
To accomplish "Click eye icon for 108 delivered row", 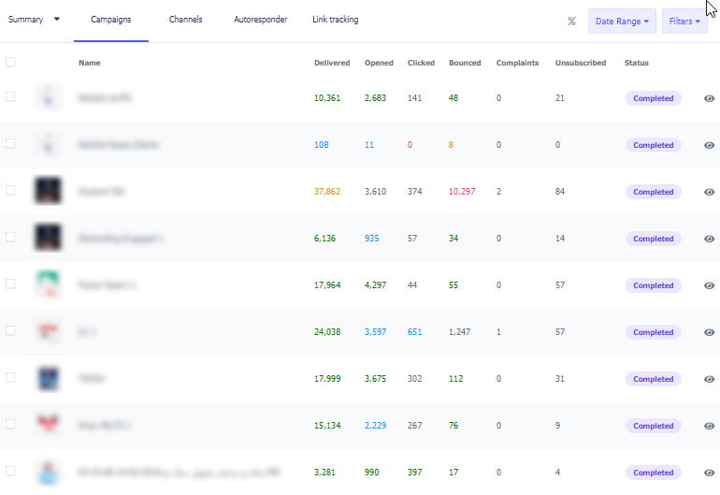I will pos(709,145).
